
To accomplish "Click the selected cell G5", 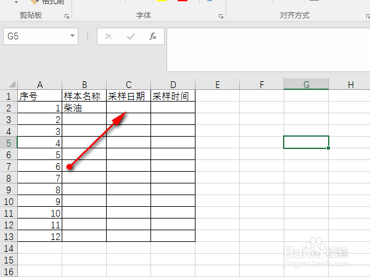I will [x=306, y=142].
